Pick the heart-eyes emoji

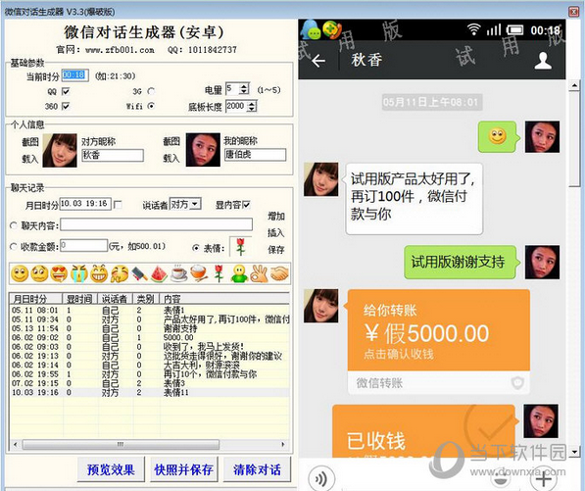point(59,273)
